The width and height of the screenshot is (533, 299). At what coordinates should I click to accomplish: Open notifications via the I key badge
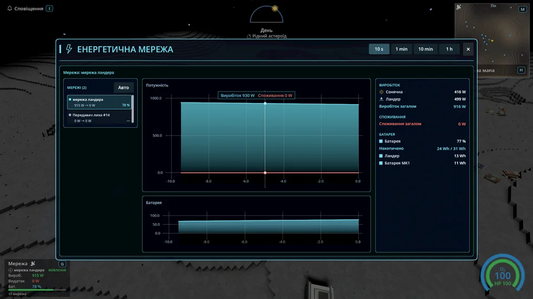click(x=49, y=8)
